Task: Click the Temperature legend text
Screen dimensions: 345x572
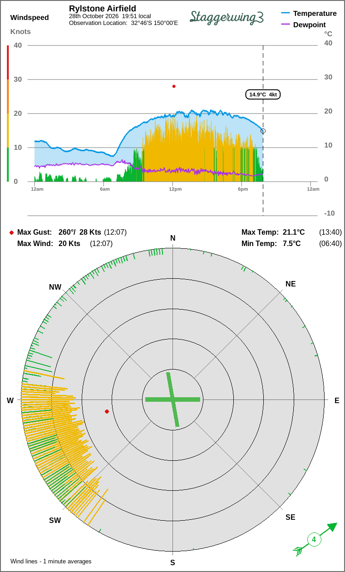Action: [x=315, y=13]
